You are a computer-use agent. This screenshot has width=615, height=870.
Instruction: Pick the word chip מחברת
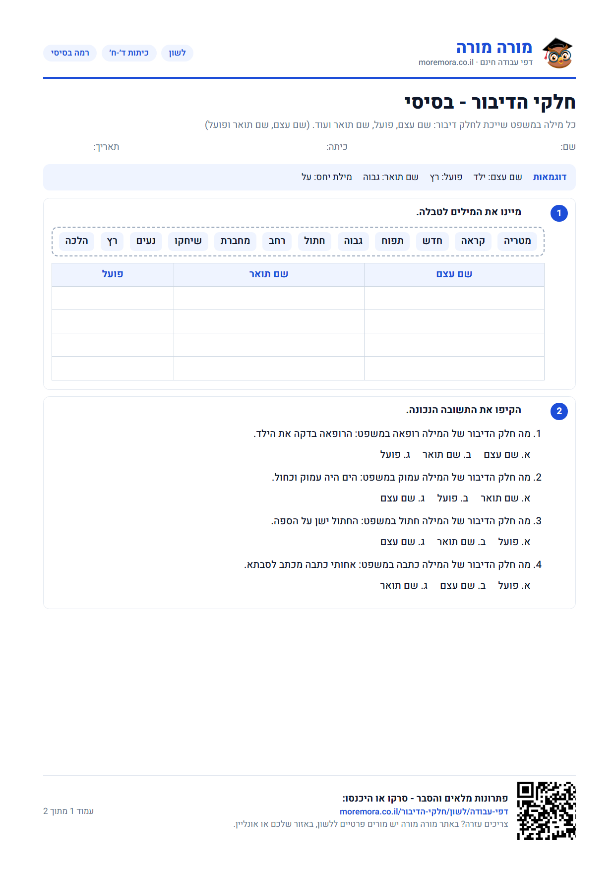(235, 241)
